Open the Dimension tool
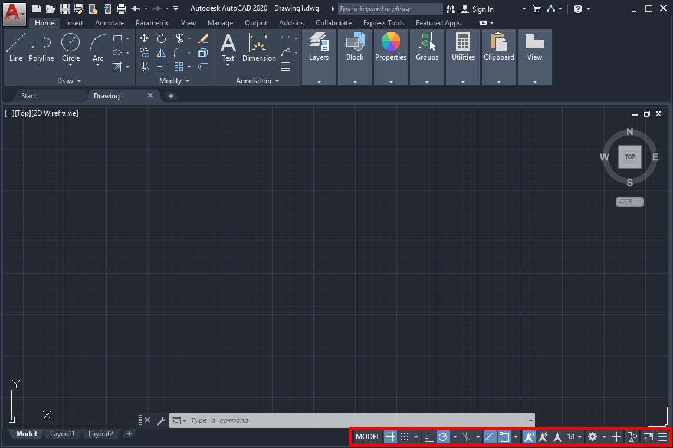The height and width of the screenshot is (448, 673). point(259,47)
